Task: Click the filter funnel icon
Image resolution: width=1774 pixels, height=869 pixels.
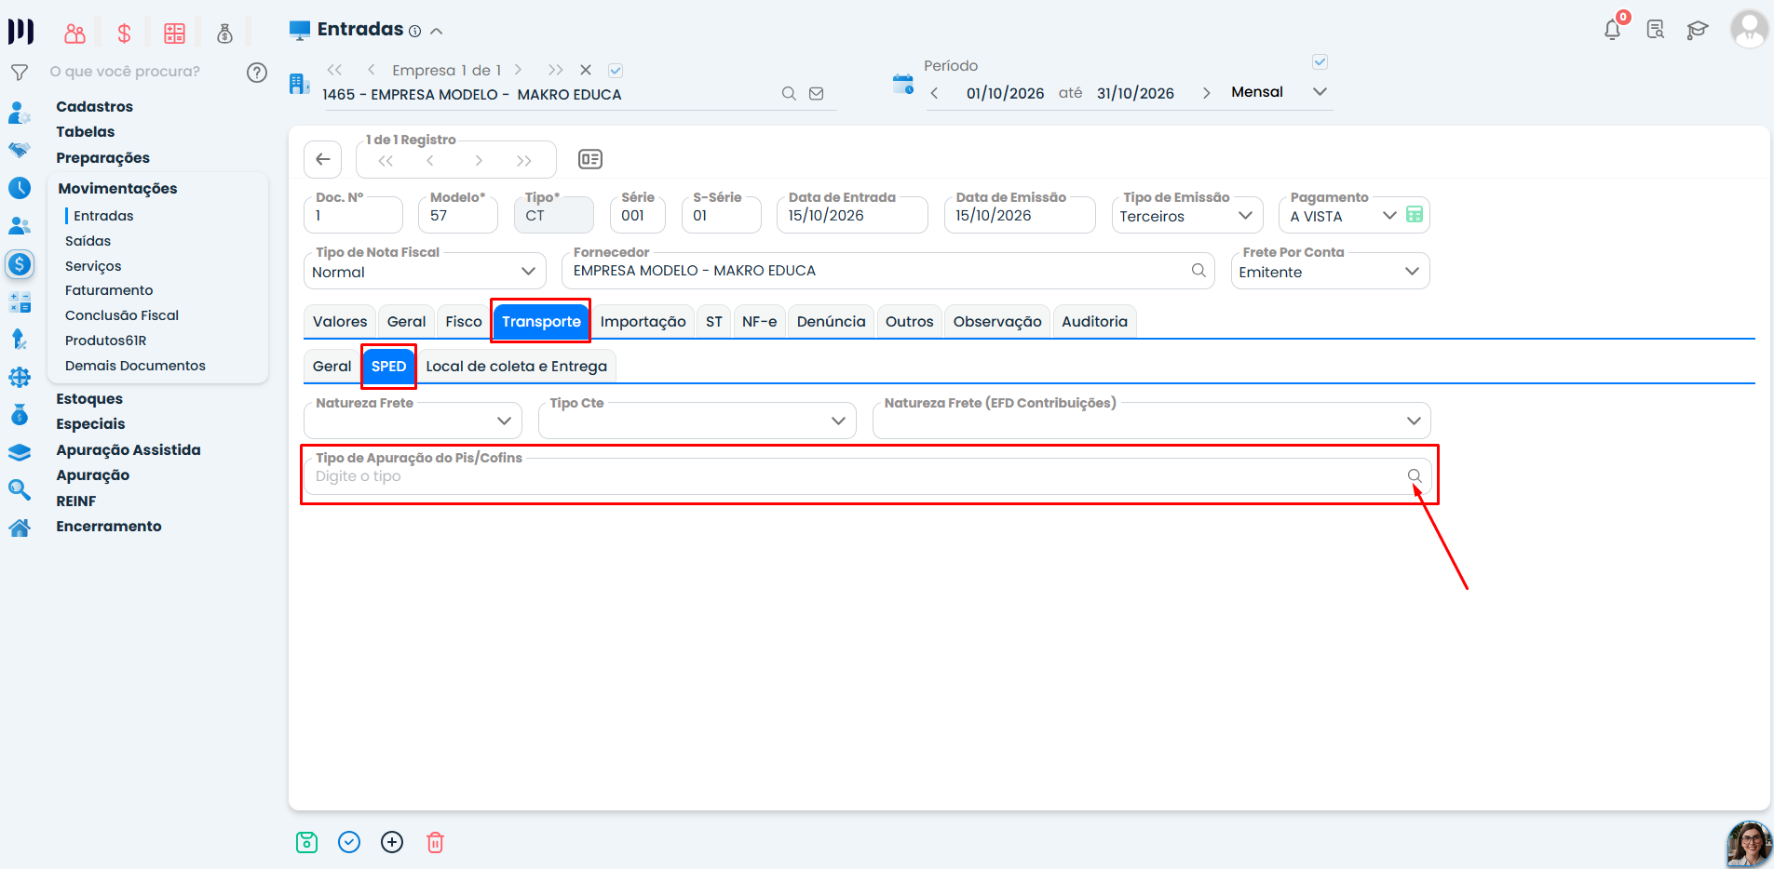Action: click(x=20, y=73)
